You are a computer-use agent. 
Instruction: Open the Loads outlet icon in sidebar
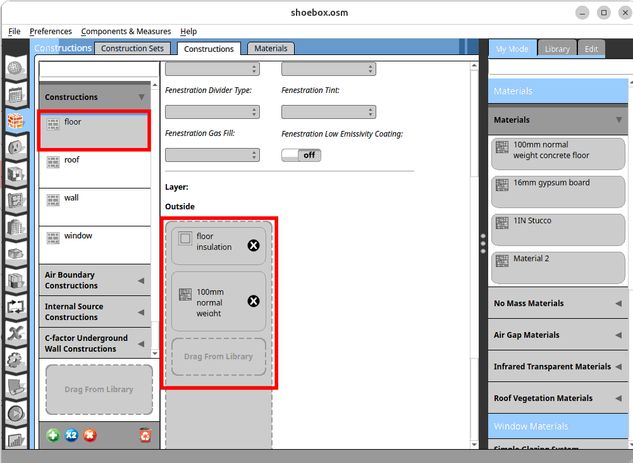[15, 147]
